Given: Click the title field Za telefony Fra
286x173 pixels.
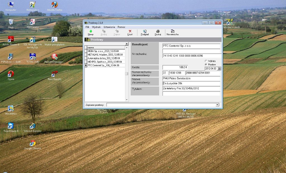Looking at the screenshot, I should (x=191, y=88).
